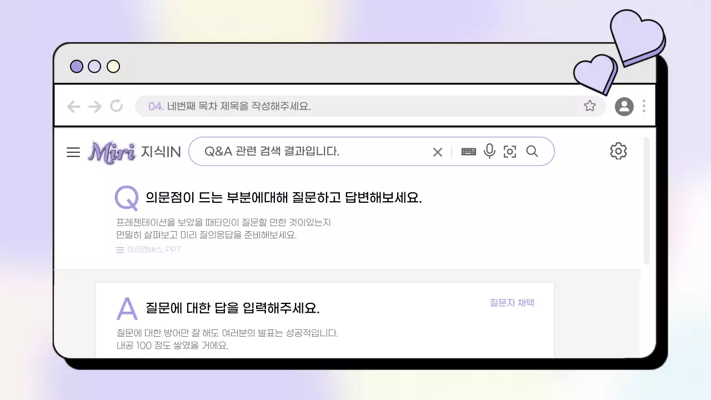Click the Q question mark icon
This screenshot has width=711, height=400.
(x=126, y=198)
